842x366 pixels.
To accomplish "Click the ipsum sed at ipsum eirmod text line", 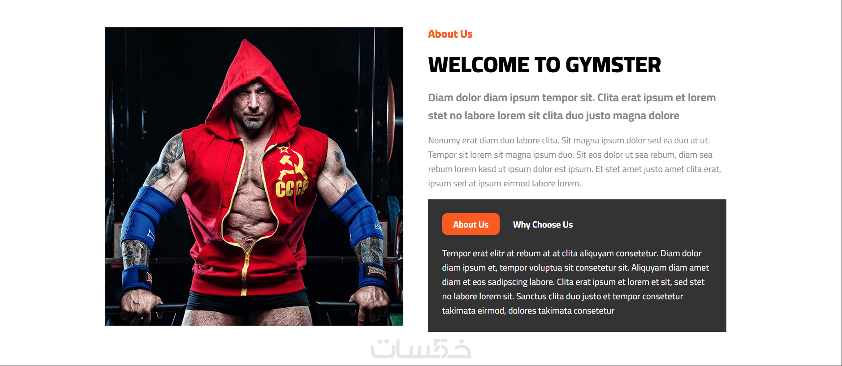I will click(x=505, y=183).
